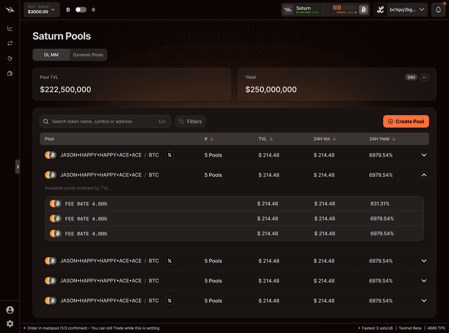449x333 pixels.
Task: Open X link on the bottom-most pool row
Action: pyautogui.click(x=170, y=301)
